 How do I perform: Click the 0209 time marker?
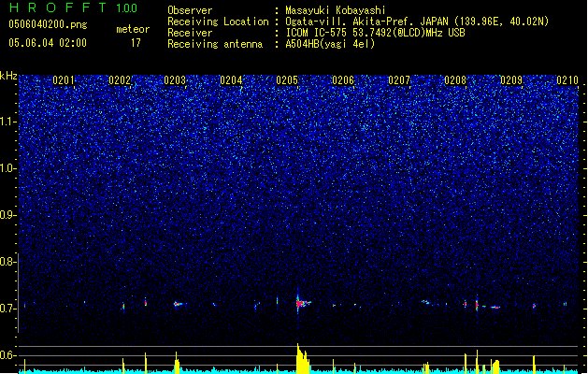(x=511, y=80)
